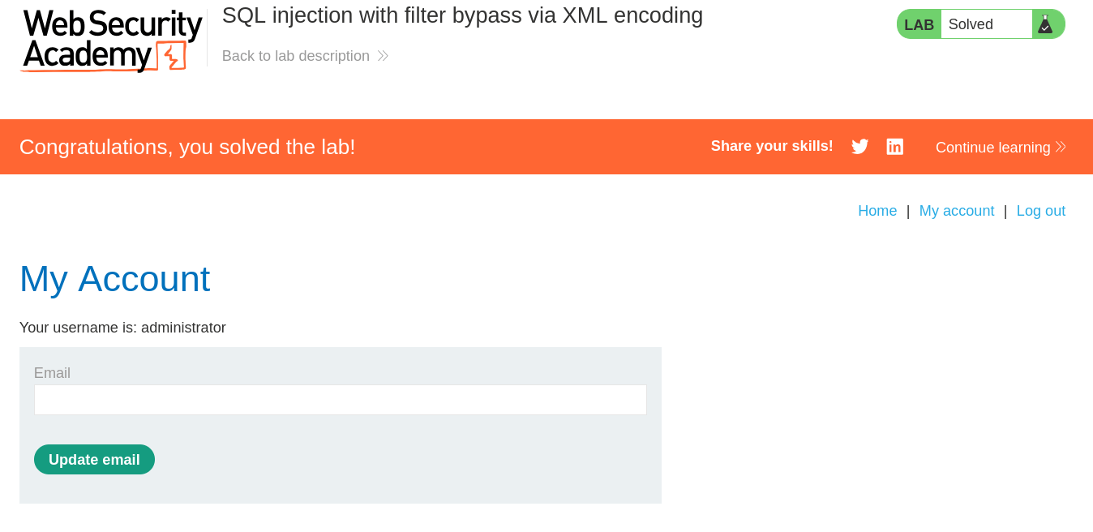The image size is (1093, 532).
Task: Click the Solved status label
Action: coord(971,24)
